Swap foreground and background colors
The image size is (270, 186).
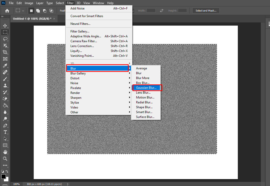7,171
